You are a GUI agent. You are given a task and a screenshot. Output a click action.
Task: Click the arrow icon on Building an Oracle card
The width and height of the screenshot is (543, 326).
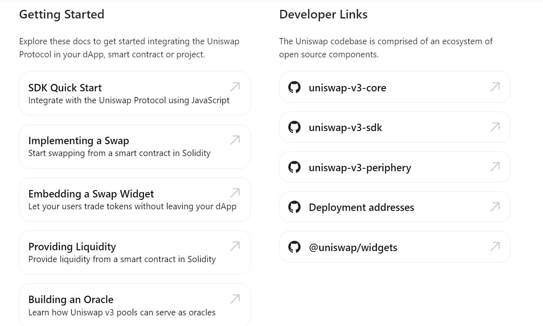[235, 299]
